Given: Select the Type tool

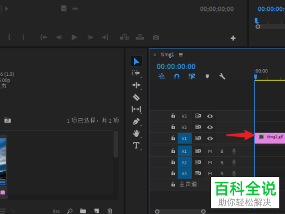Looking at the screenshot, I should [x=136, y=146].
